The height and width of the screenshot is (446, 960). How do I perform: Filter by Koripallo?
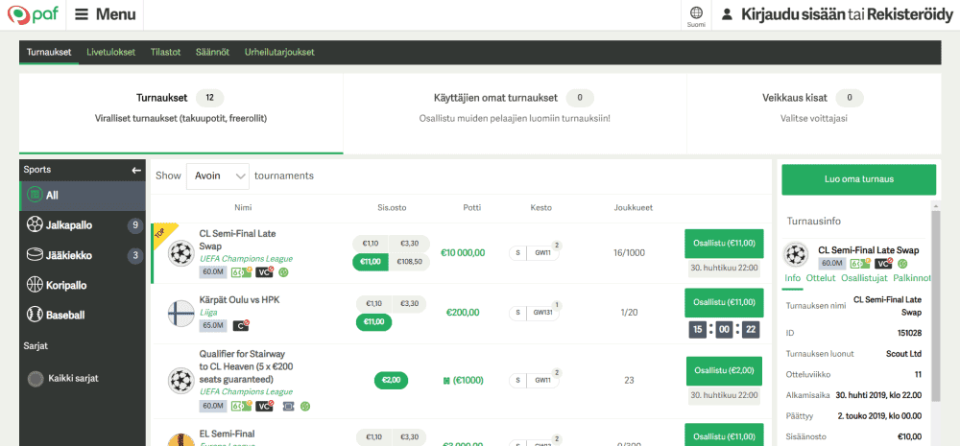(x=83, y=285)
